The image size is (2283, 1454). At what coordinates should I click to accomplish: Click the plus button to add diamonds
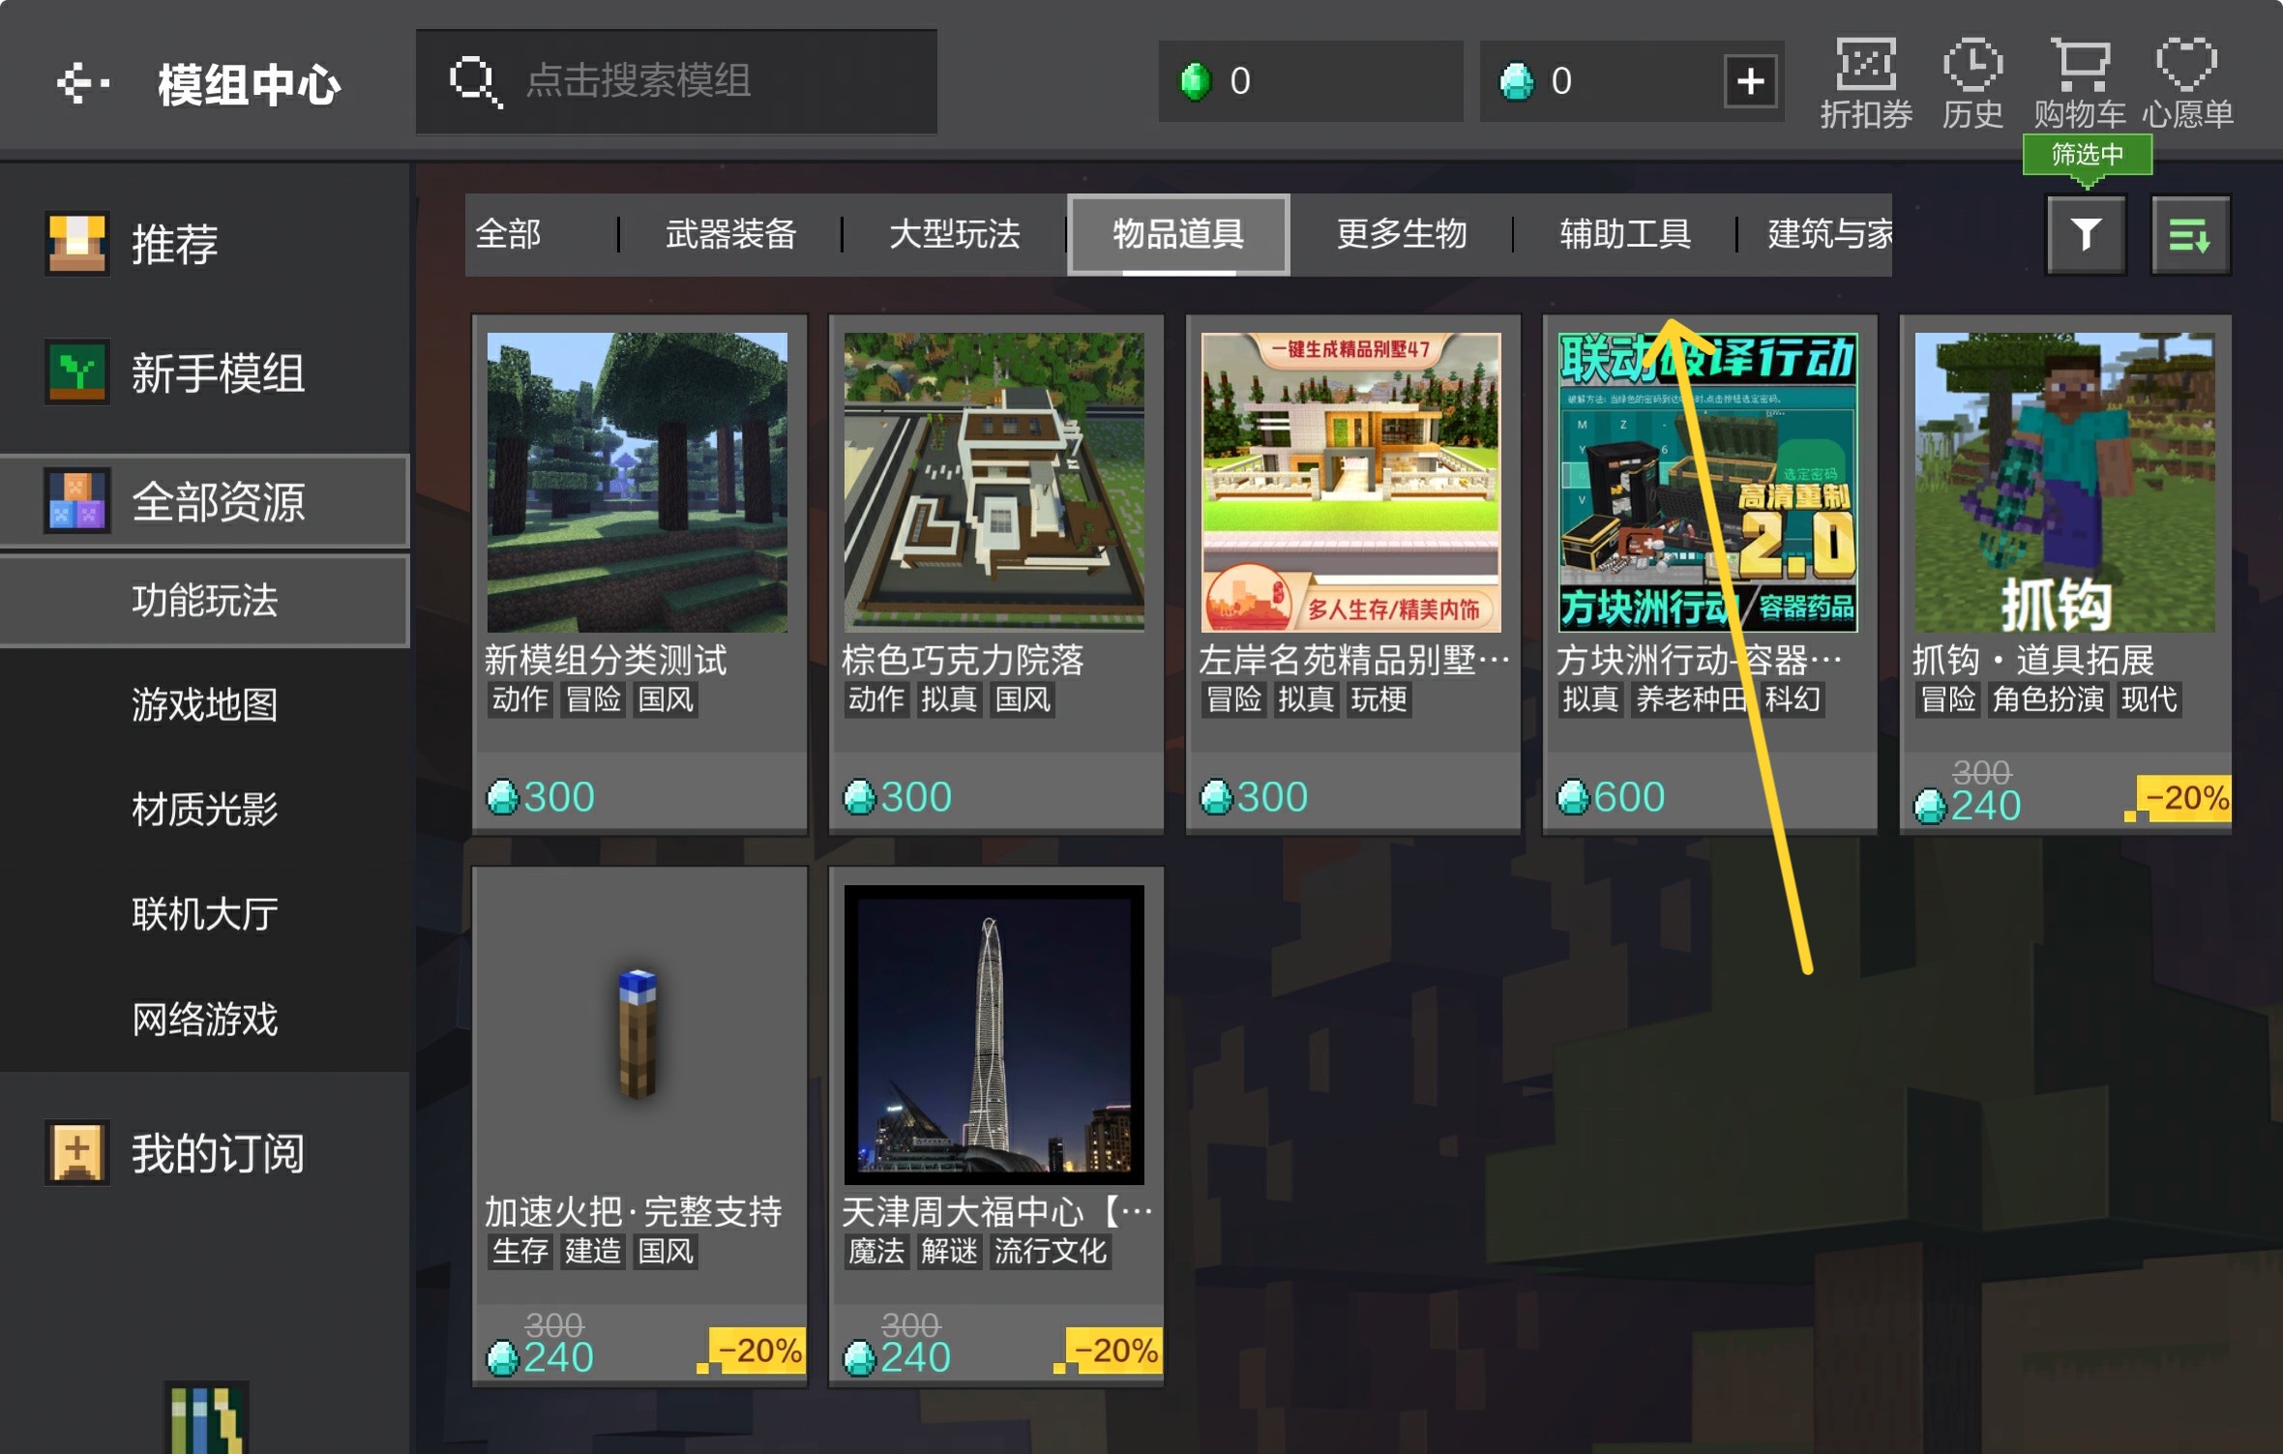coord(1750,81)
